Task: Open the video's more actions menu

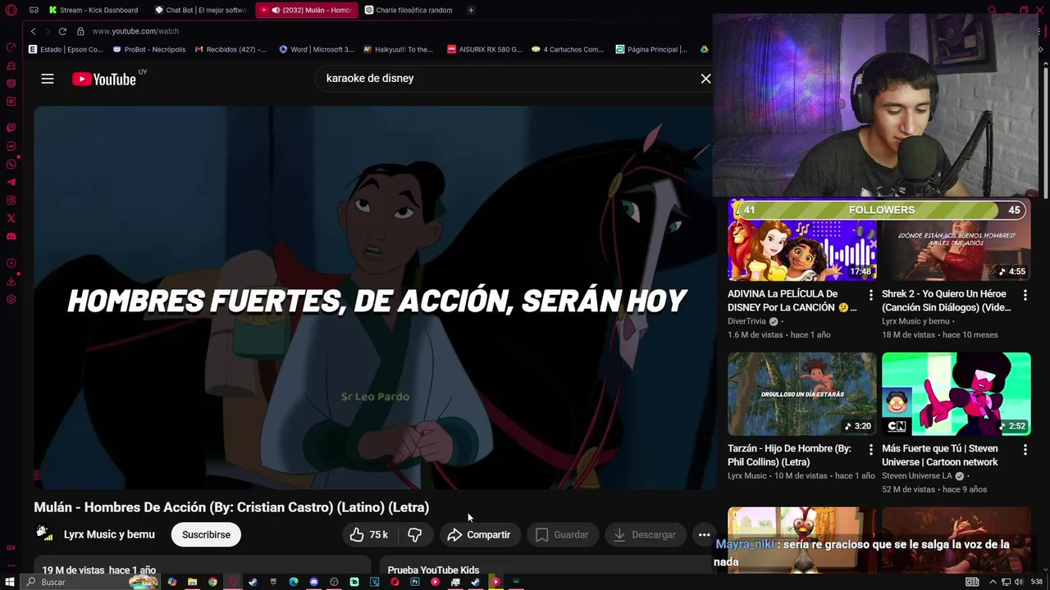Action: tap(704, 534)
